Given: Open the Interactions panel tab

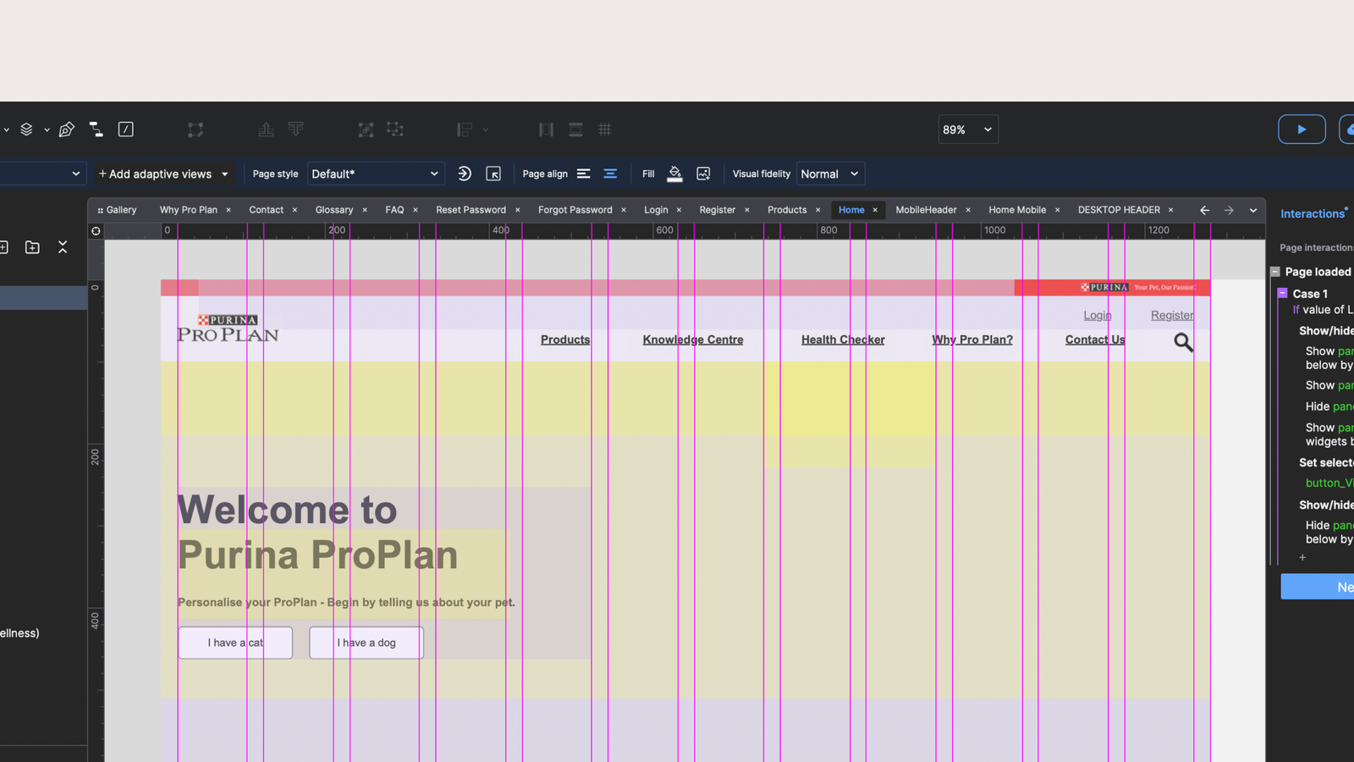Looking at the screenshot, I should pos(1313,213).
